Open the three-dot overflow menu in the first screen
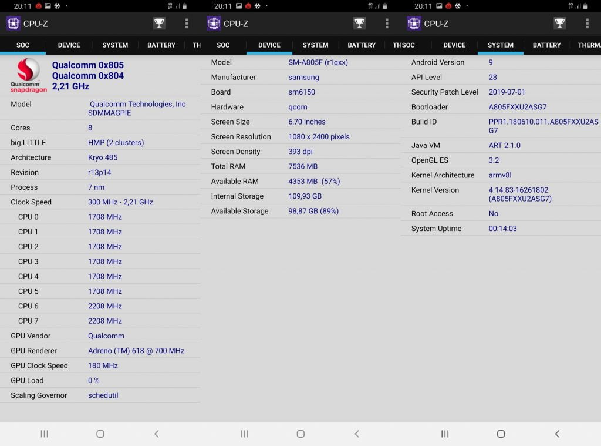The height and width of the screenshot is (446, 601). click(x=187, y=24)
